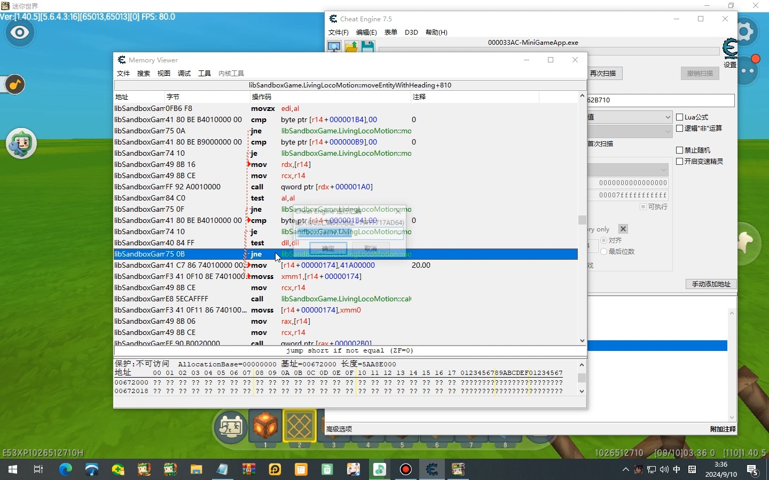Screen dimensions: 769x480
Task: Open Microsoft Edge from the taskbar
Action: 65,469
